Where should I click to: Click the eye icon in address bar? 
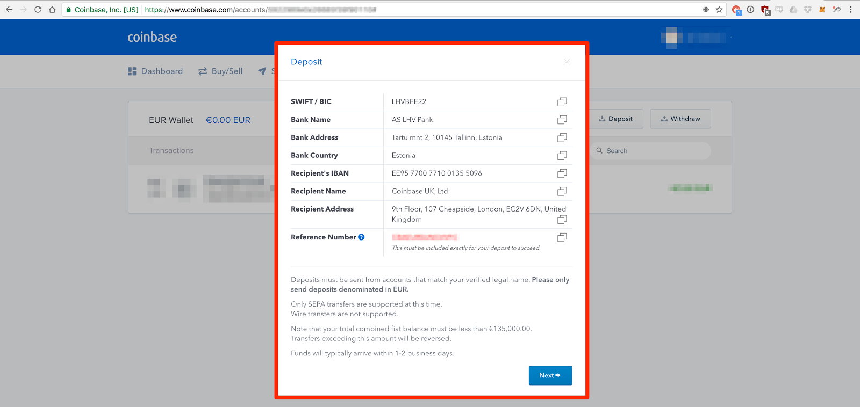coord(706,10)
